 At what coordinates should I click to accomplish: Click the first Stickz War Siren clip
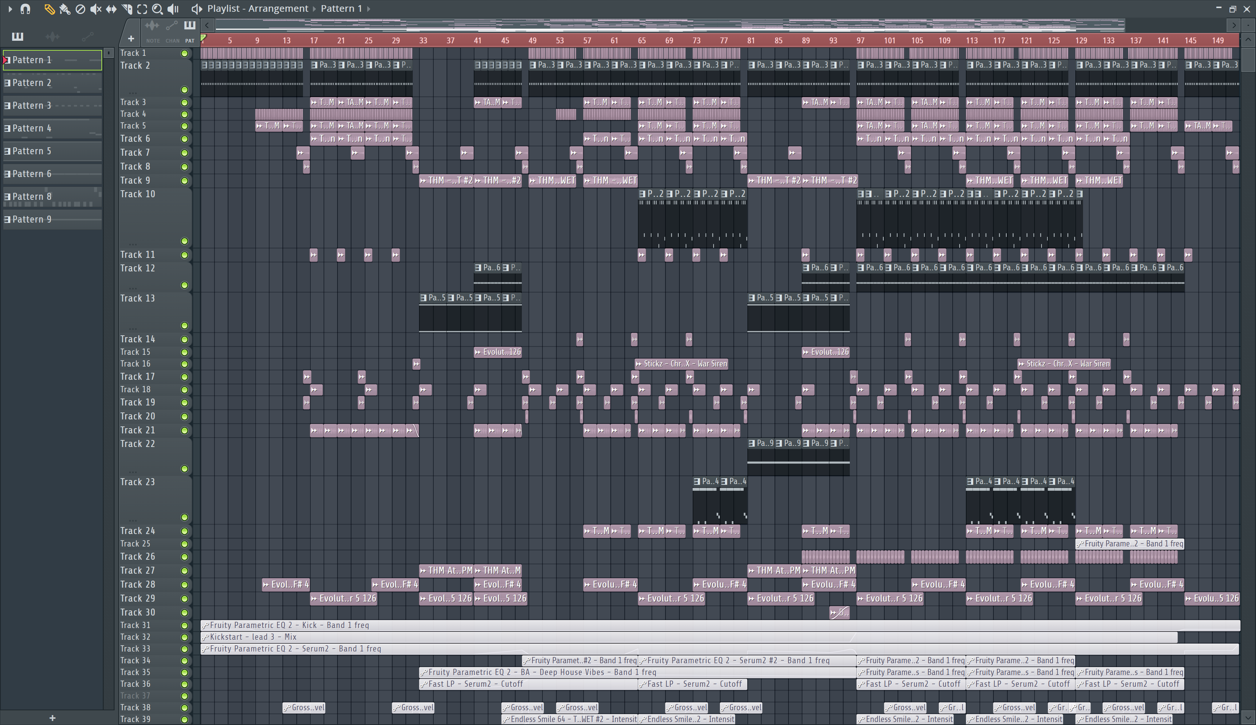pos(682,364)
